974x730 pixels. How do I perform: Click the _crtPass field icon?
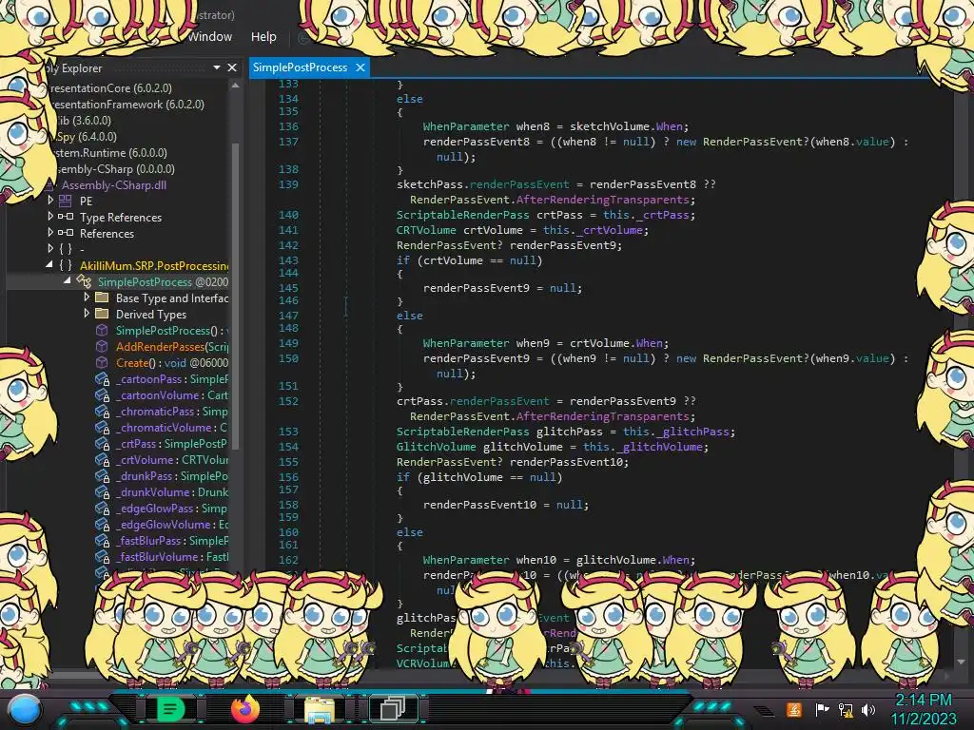coord(103,443)
